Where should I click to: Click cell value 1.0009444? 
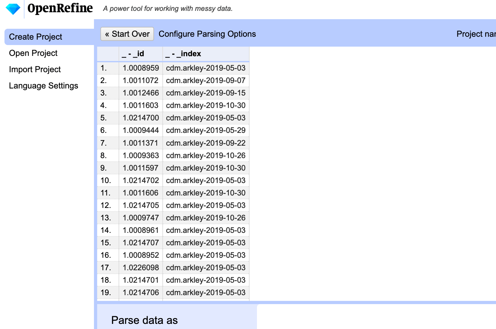[141, 130]
